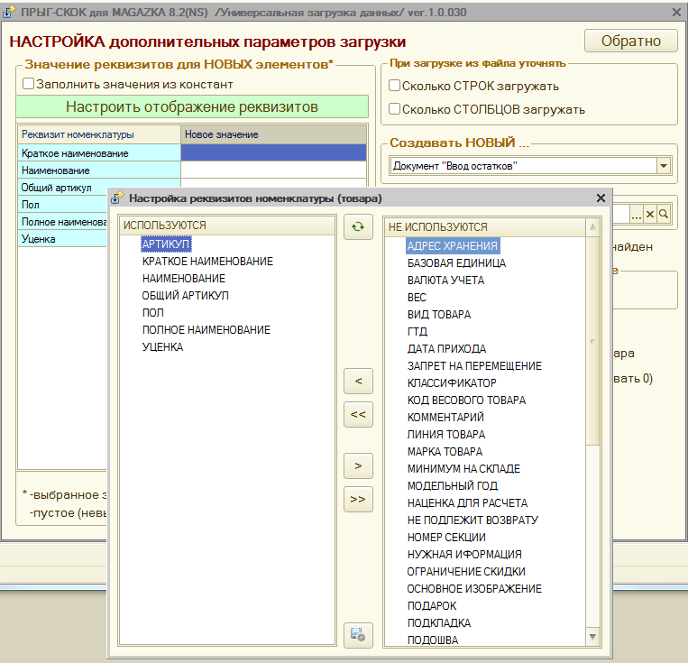Screen dimensions: 688x663
Task: Select НАЦЕНКА ДЛЯ РАСЧЕТА item
Action: click(x=467, y=502)
